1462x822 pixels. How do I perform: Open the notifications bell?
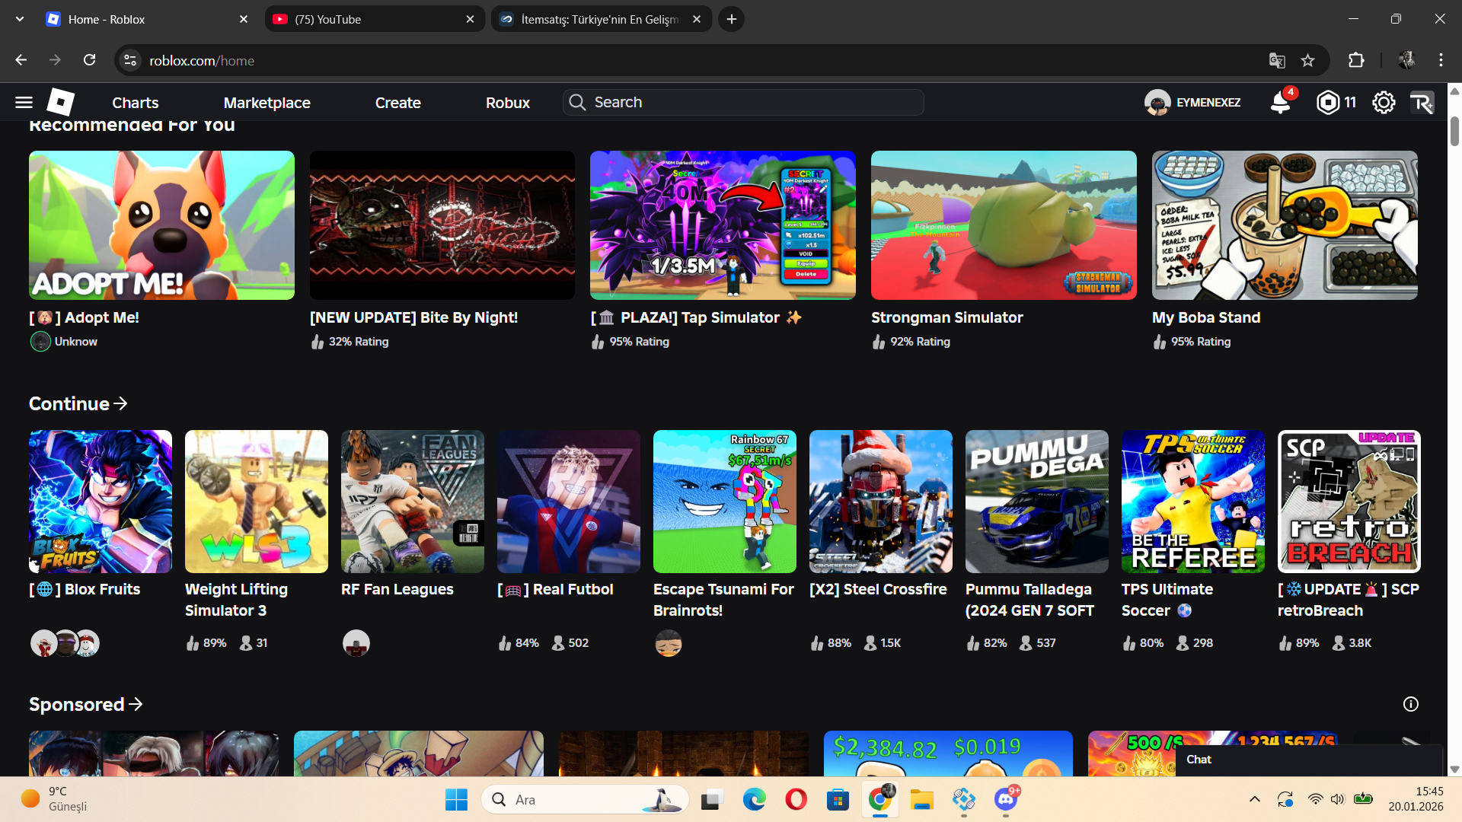coord(1281,102)
